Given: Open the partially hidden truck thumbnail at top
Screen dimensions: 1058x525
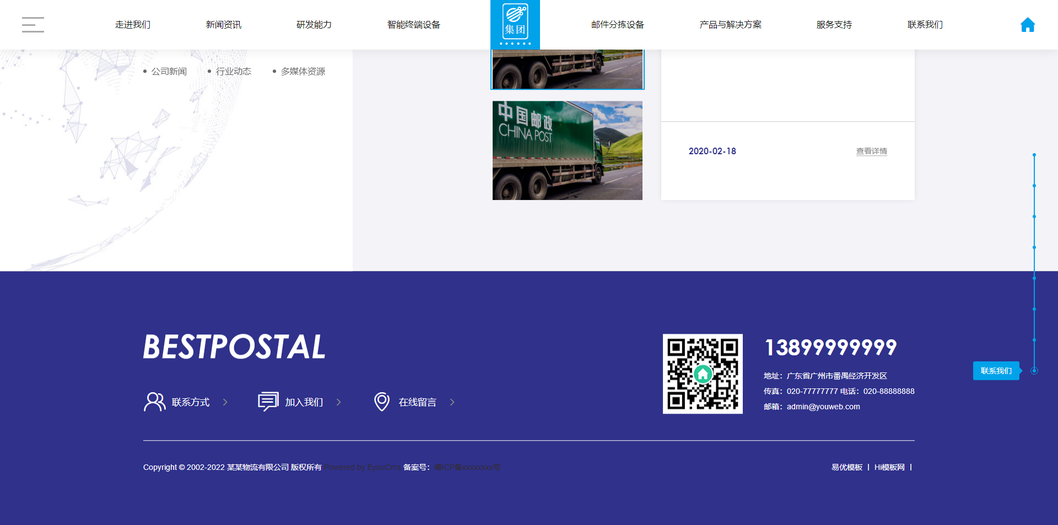Looking at the screenshot, I should pyautogui.click(x=568, y=69).
